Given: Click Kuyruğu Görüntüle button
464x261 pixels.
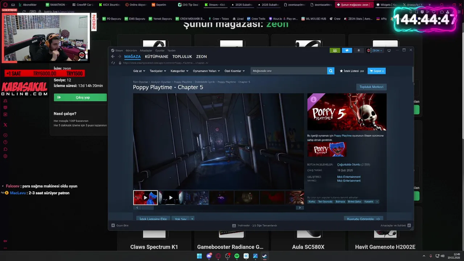Looking at the screenshot, I should click(364, 219).
